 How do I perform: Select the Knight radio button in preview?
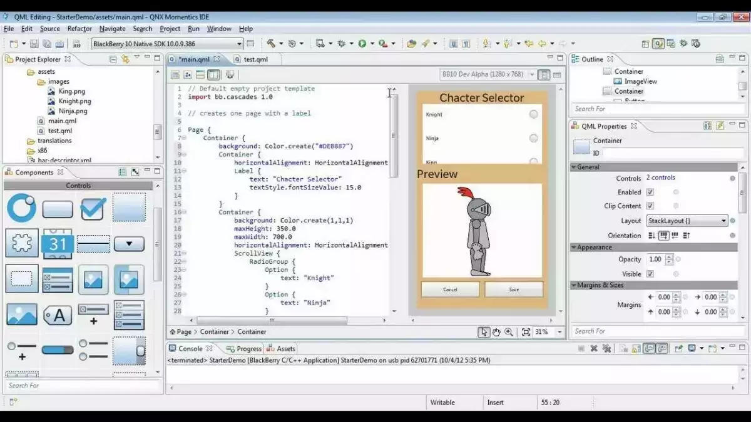[x=533, y=114]
